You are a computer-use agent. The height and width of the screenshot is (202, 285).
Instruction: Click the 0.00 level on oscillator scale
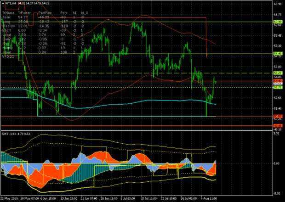click(276, 163)
